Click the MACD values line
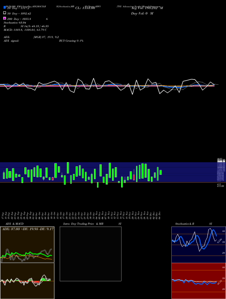Image resolution: width=226 pixels, height=299 pixels. click(25, 30)
